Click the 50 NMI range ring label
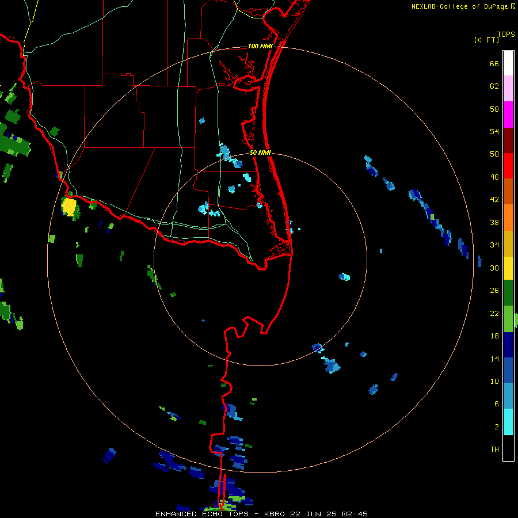This screenshot has height=518, width=518. 260,153
